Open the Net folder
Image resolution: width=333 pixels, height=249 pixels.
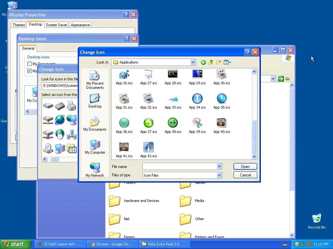(119, 219)
